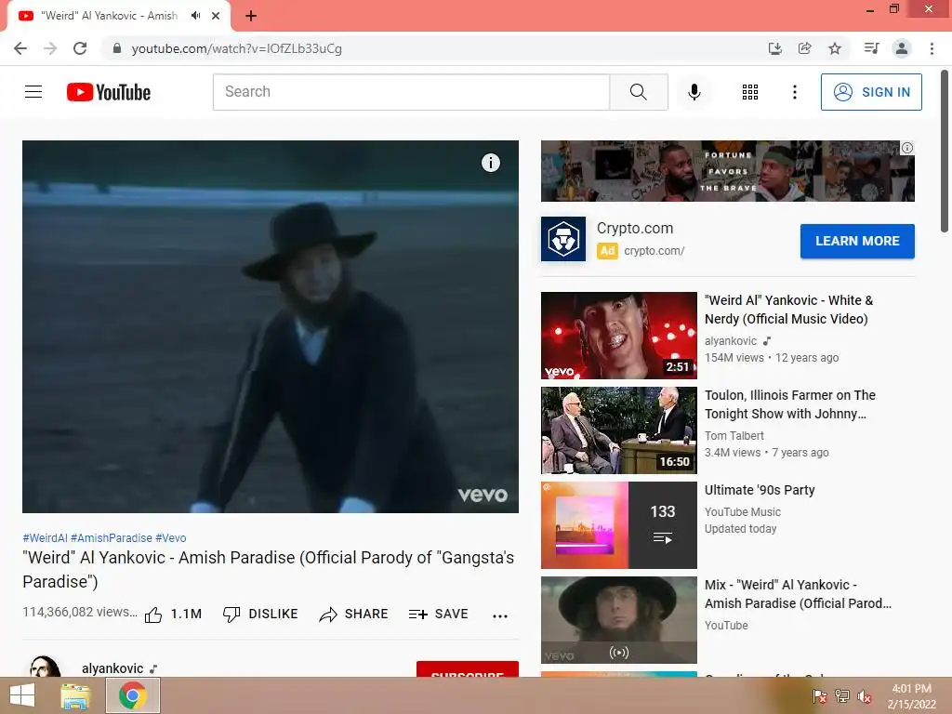This screenshot has width=952, height=714.
Task: Open the taskbar clock showing 4:01 PM
Action: pyautogui.click(x=911, y=696)
